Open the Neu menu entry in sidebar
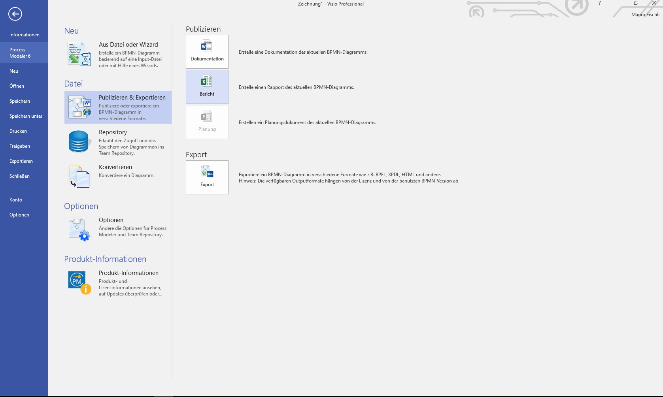The width and height of the screenshot is (663, 397). point(24,71)
